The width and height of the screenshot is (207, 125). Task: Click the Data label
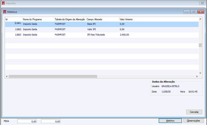[x=154, y=91]
